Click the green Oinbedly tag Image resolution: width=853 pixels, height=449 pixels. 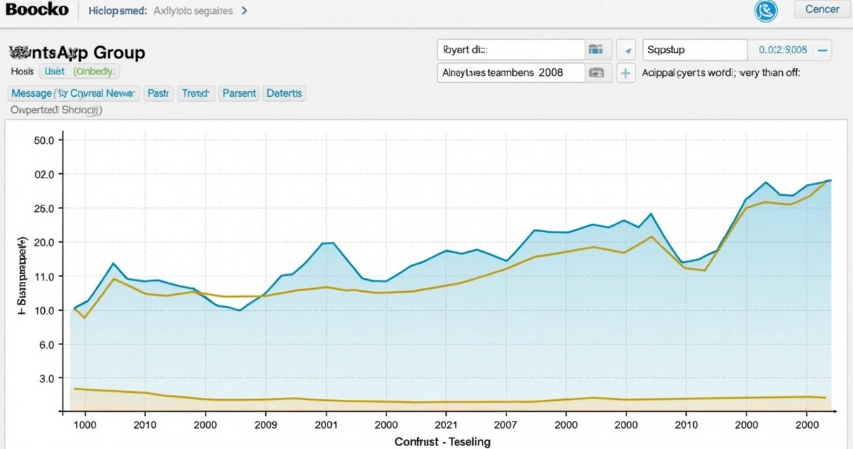click(x=95, y=71)
